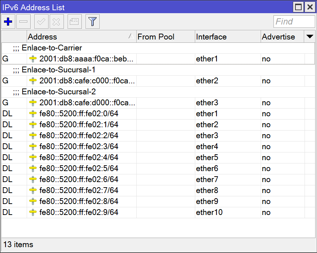Select the 2001:db8:cafe:c000 address entry

point(87,81)
